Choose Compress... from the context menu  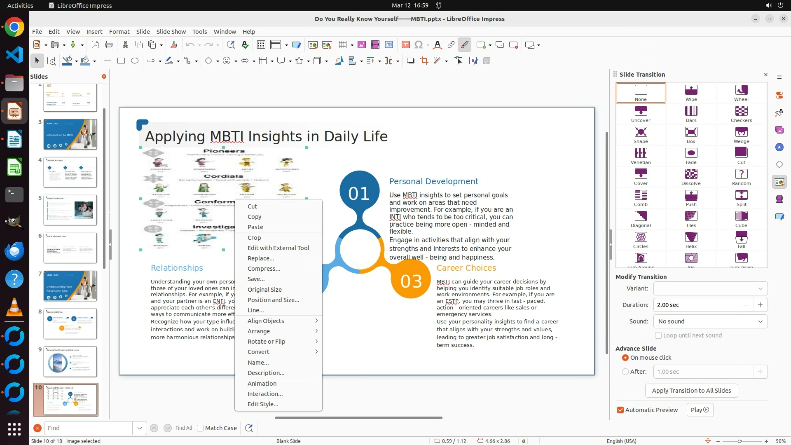(264, 269)
